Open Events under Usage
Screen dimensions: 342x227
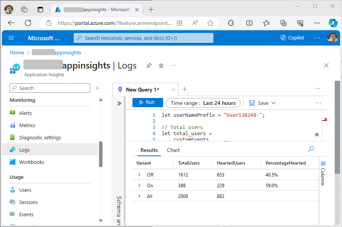tap(26, 215)
